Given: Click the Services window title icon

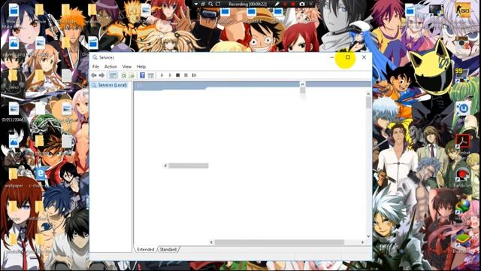Looking at the screenshot, I should (x=95, y=57).
